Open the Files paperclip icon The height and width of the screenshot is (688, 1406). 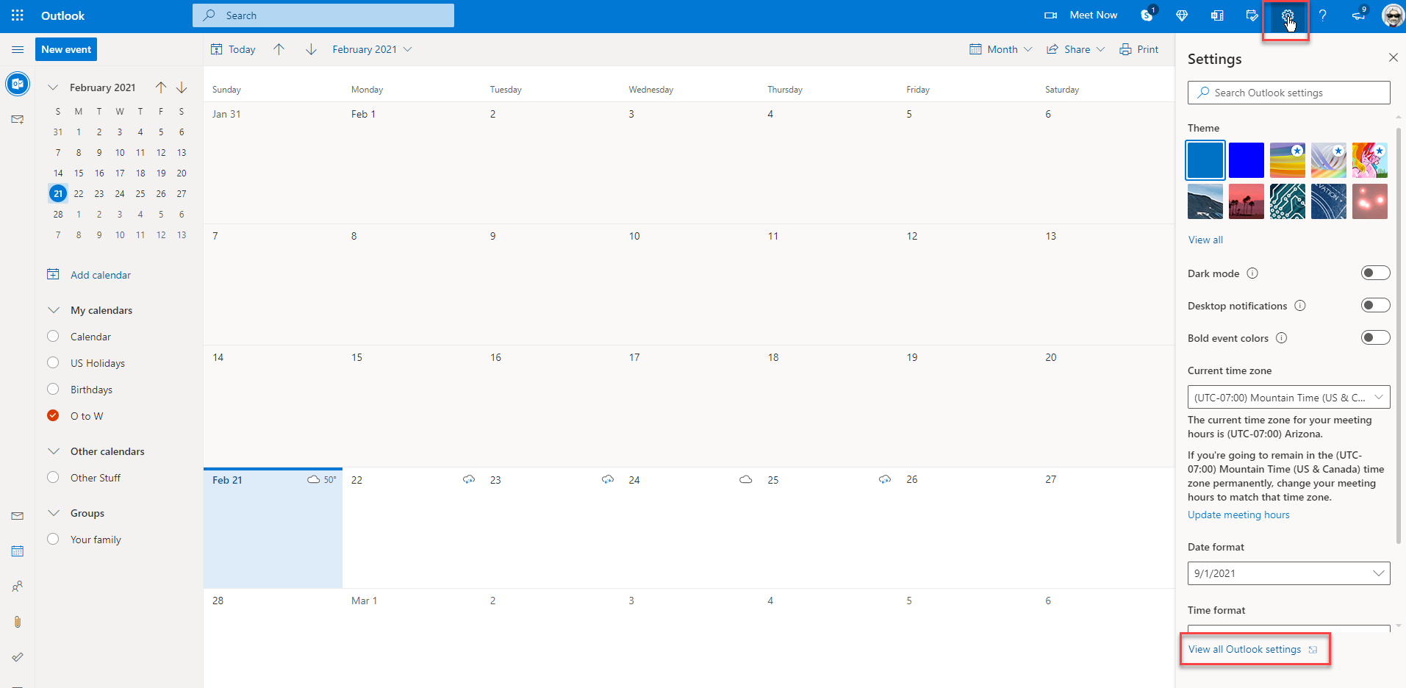tap(18, 622)
